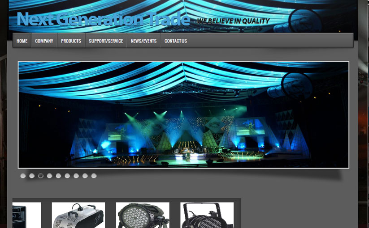Select the second slideshow dot
Viewport: 369px width, 228px height.
coord(32,176)
